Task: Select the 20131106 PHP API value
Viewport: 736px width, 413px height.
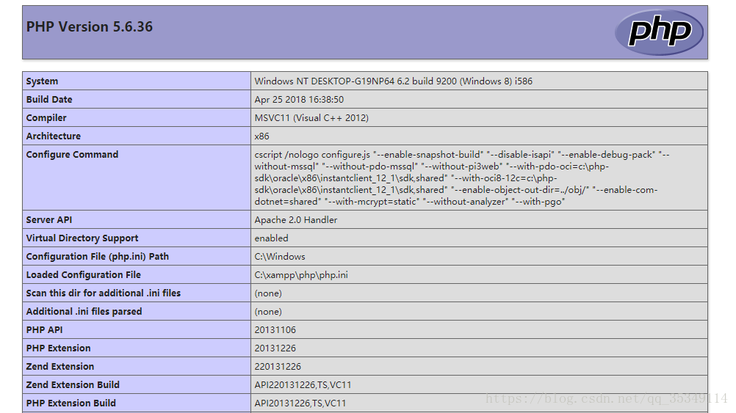Action: pos(275,329)
